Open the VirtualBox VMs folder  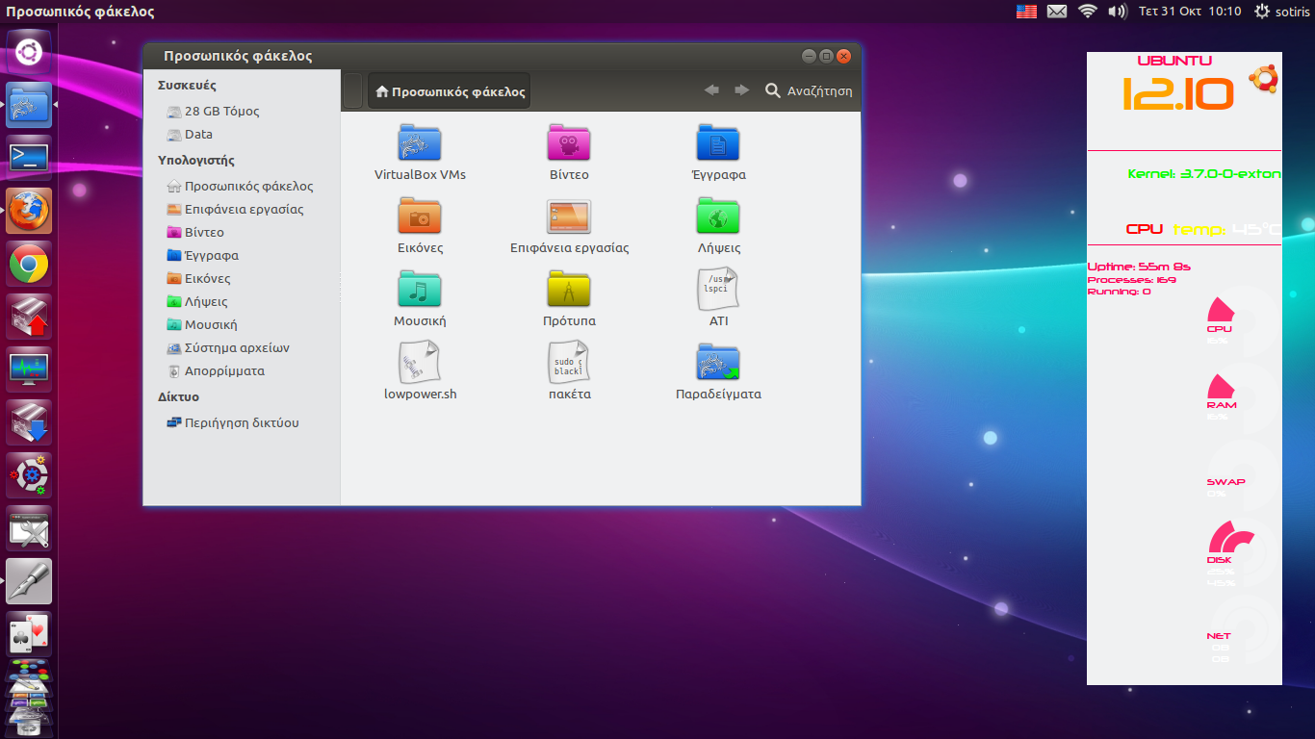420,144
